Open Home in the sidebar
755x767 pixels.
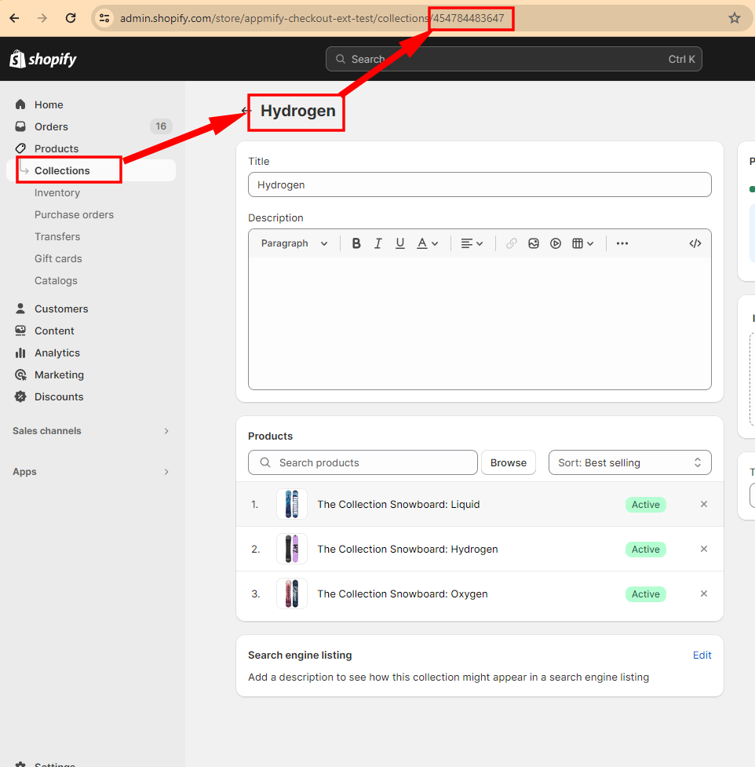tap(49, 104)
